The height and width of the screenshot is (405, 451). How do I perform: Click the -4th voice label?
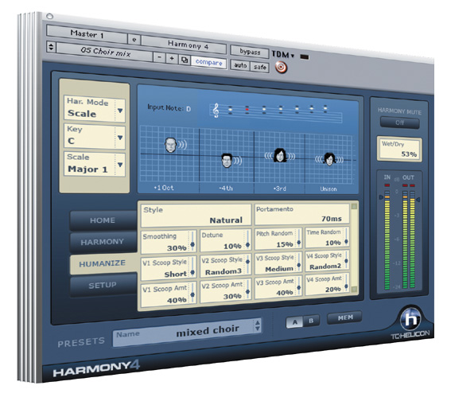(226, 188)
